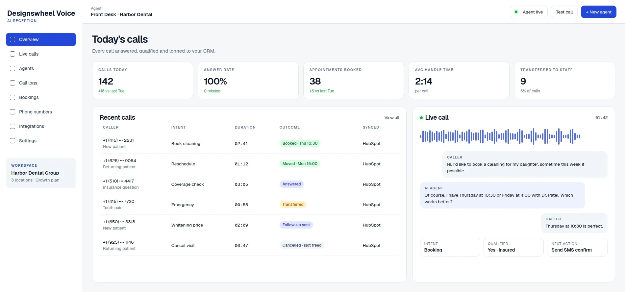Image resolution: width=625 pixels, height=292 pixels.
Task: Open View all recent calls
Action: click(x=391, y=118)
